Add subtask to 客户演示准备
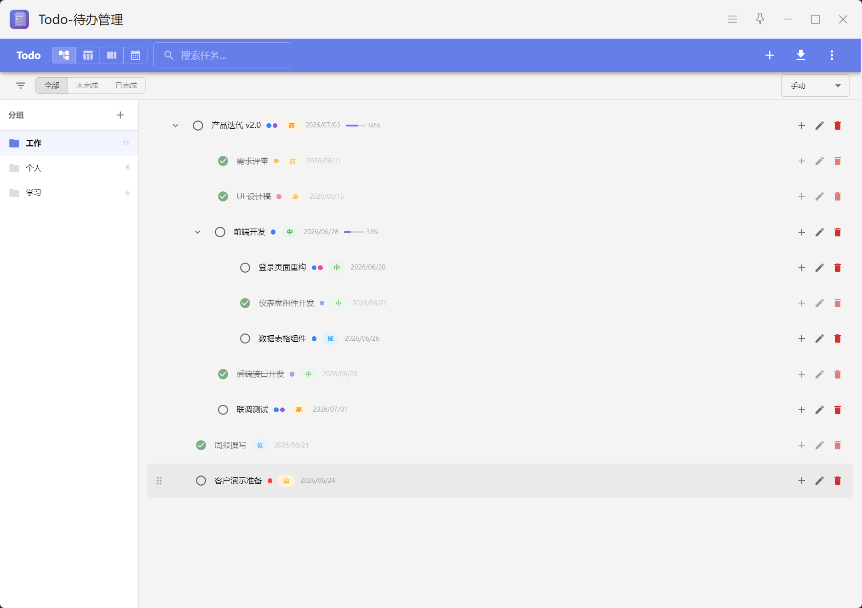 pyautogui.click(x=802, y=481)
